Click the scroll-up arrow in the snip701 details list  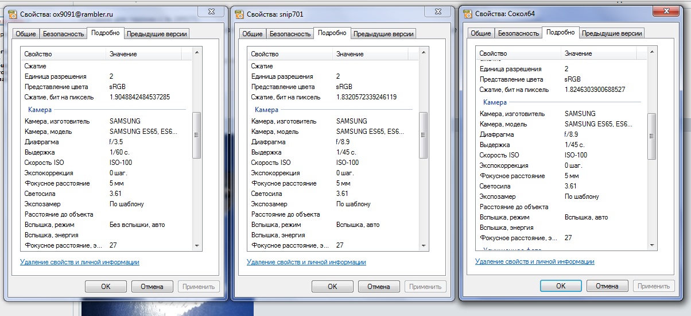(x=424, y=53)
